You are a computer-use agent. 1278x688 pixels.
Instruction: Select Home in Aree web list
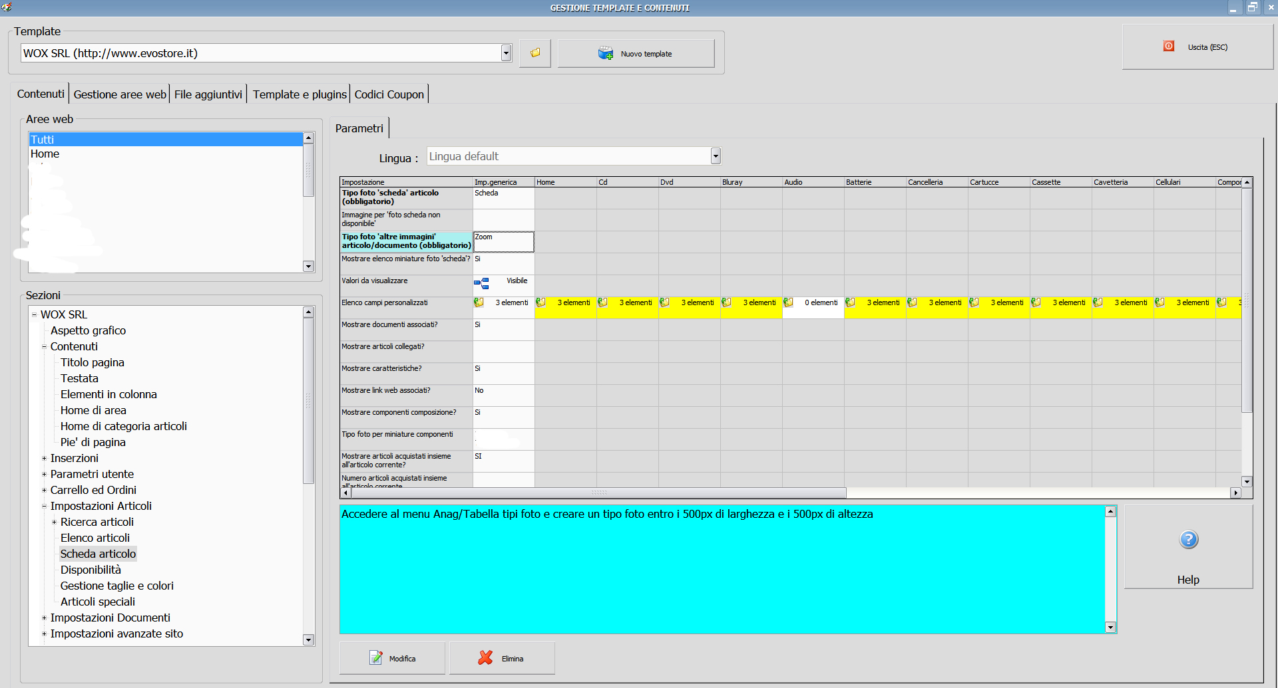pos(45,154)
